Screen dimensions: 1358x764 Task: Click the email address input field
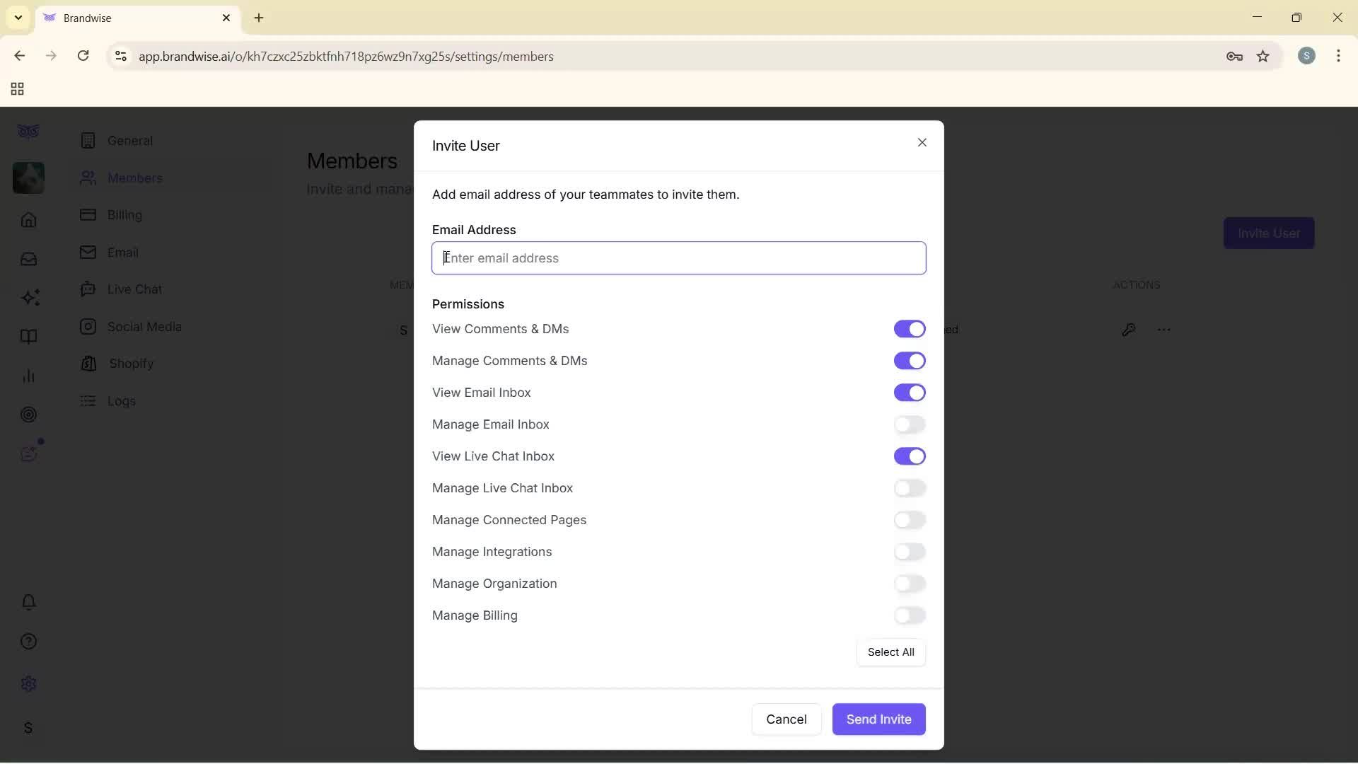[678, 257]
